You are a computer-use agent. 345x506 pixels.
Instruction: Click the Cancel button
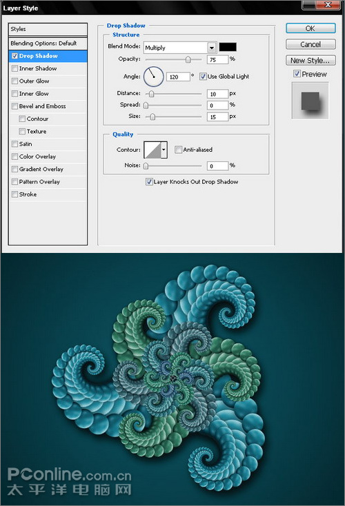tap(310, 44)
